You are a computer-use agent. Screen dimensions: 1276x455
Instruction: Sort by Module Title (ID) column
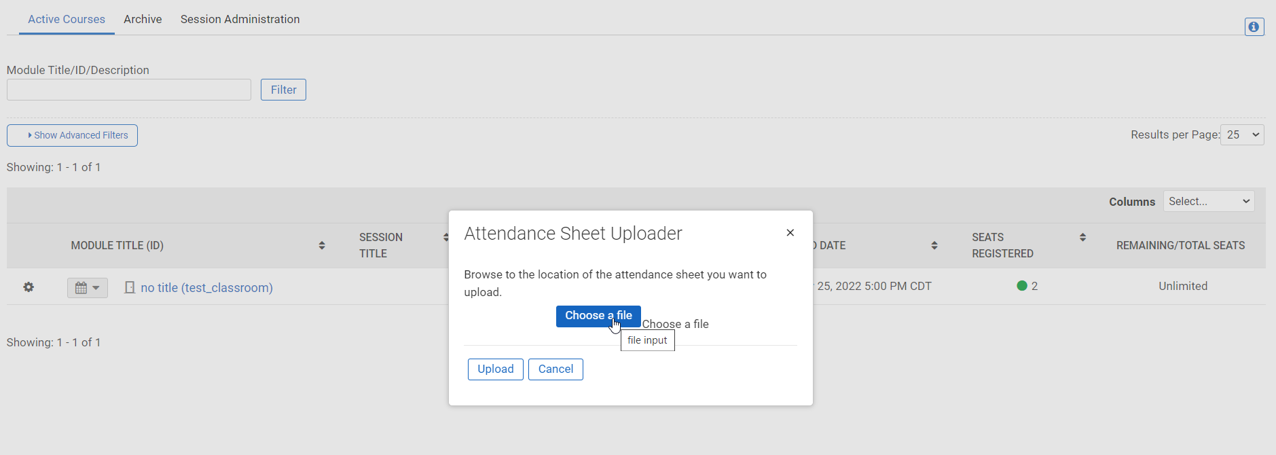322,245
